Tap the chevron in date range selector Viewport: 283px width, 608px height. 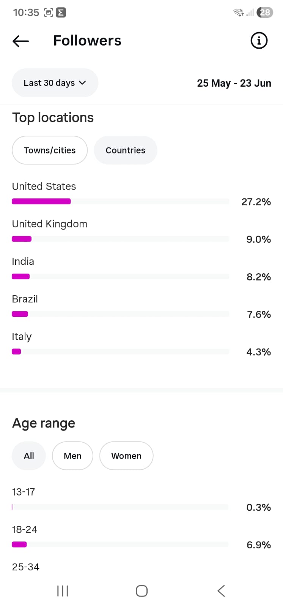pos(82,83)
